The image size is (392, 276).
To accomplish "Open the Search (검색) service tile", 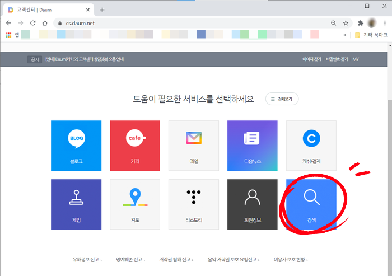I will 311,204.
